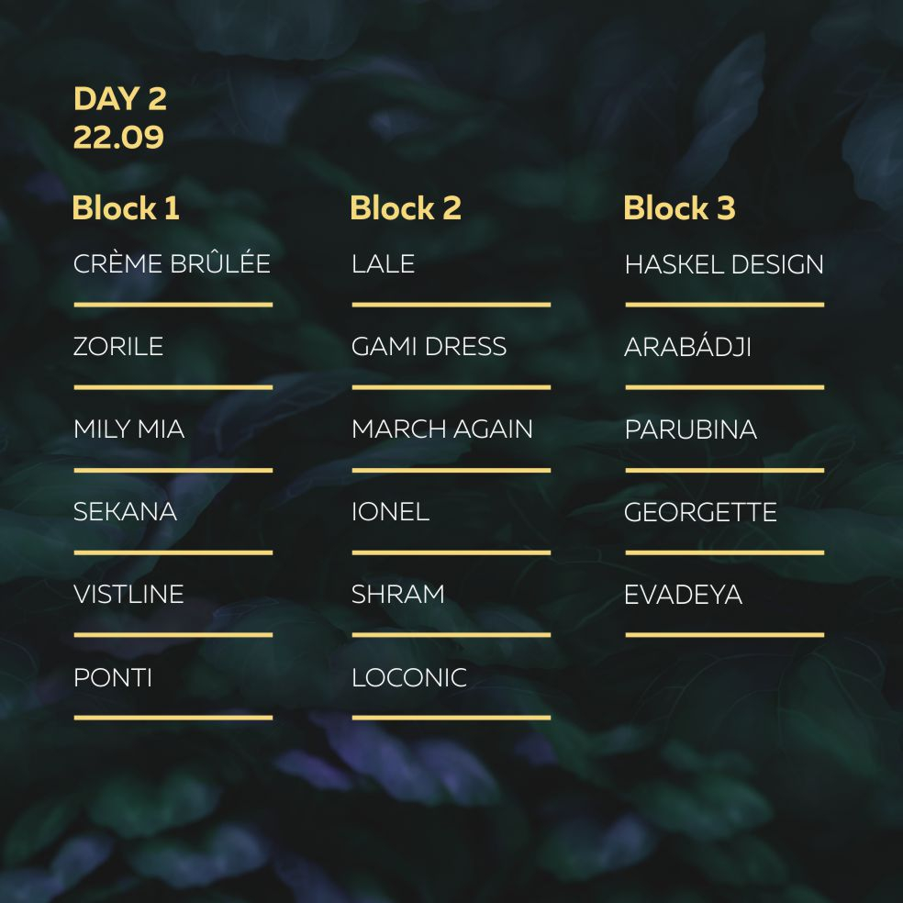The height and width of the screenshot is (903, 903).
Task: Click the DAY 2 heading
Action: click(119, 99)
